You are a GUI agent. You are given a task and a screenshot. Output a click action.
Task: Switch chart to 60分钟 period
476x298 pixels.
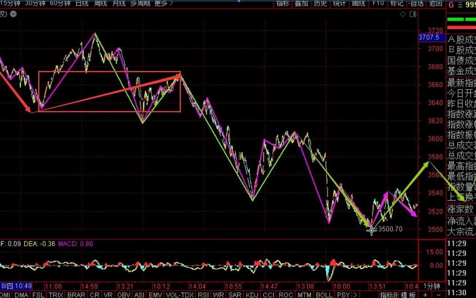pos(60,3)
